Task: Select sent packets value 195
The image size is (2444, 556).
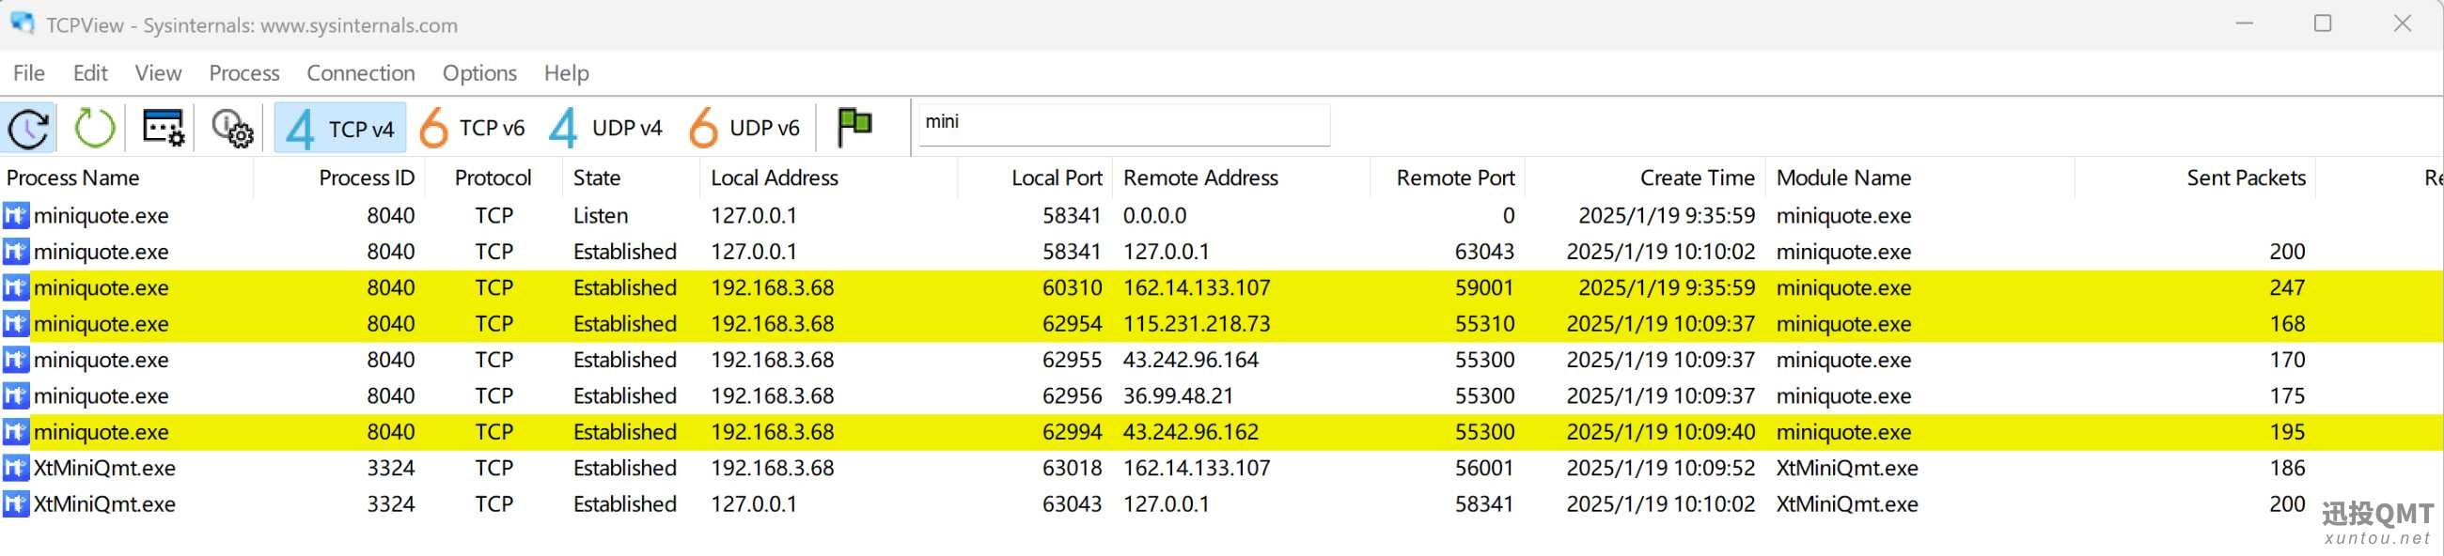Action: click(x=2286, y=432)
